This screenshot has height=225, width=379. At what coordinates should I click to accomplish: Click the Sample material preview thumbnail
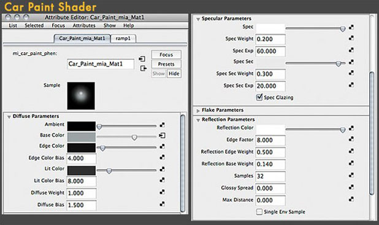pos(81,96)
